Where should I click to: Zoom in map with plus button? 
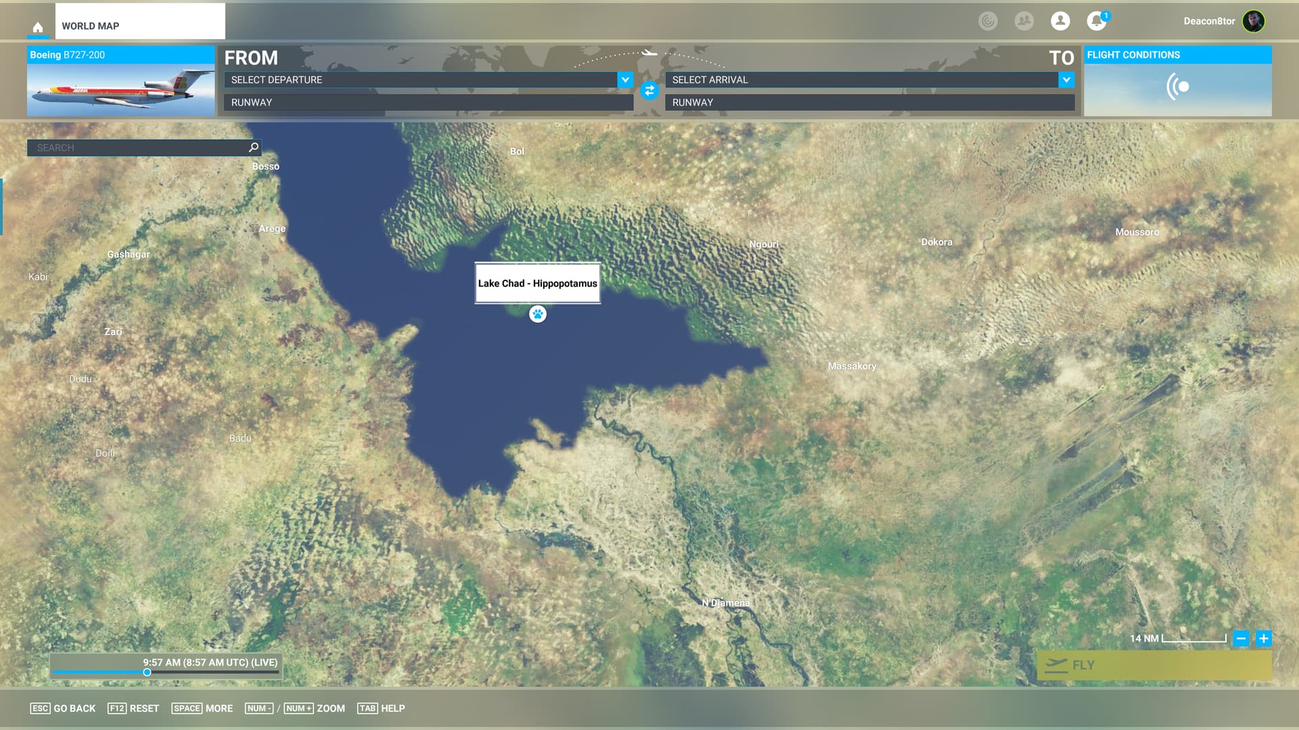pos(1263,638)
